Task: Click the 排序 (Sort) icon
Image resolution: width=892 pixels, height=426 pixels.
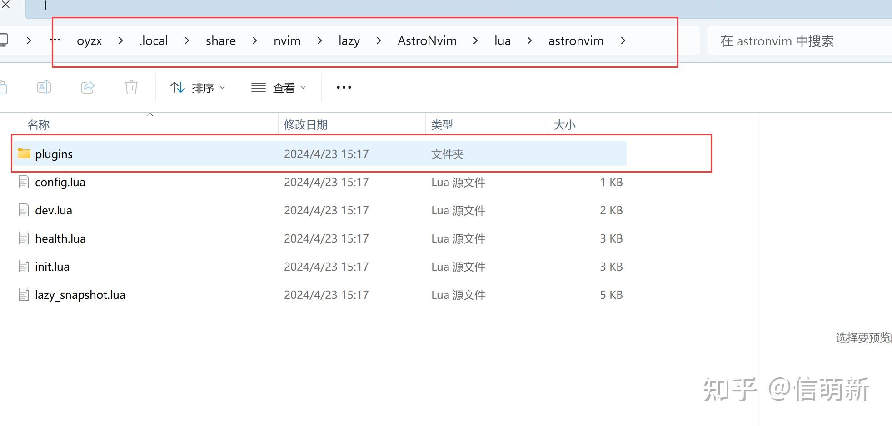Action: [x=177, y=87]
